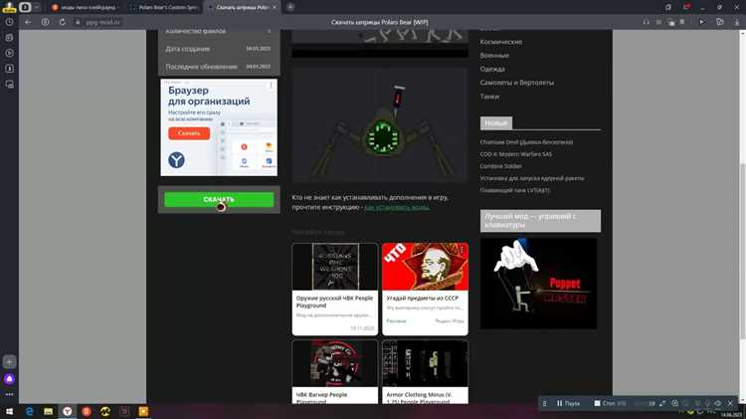746x419 pixels.
Task: Click the red Скачать button in the ad
Action: [189, 133]
